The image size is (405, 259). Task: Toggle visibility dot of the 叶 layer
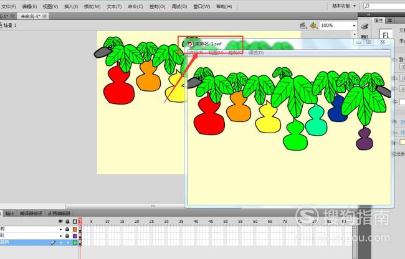61,236
